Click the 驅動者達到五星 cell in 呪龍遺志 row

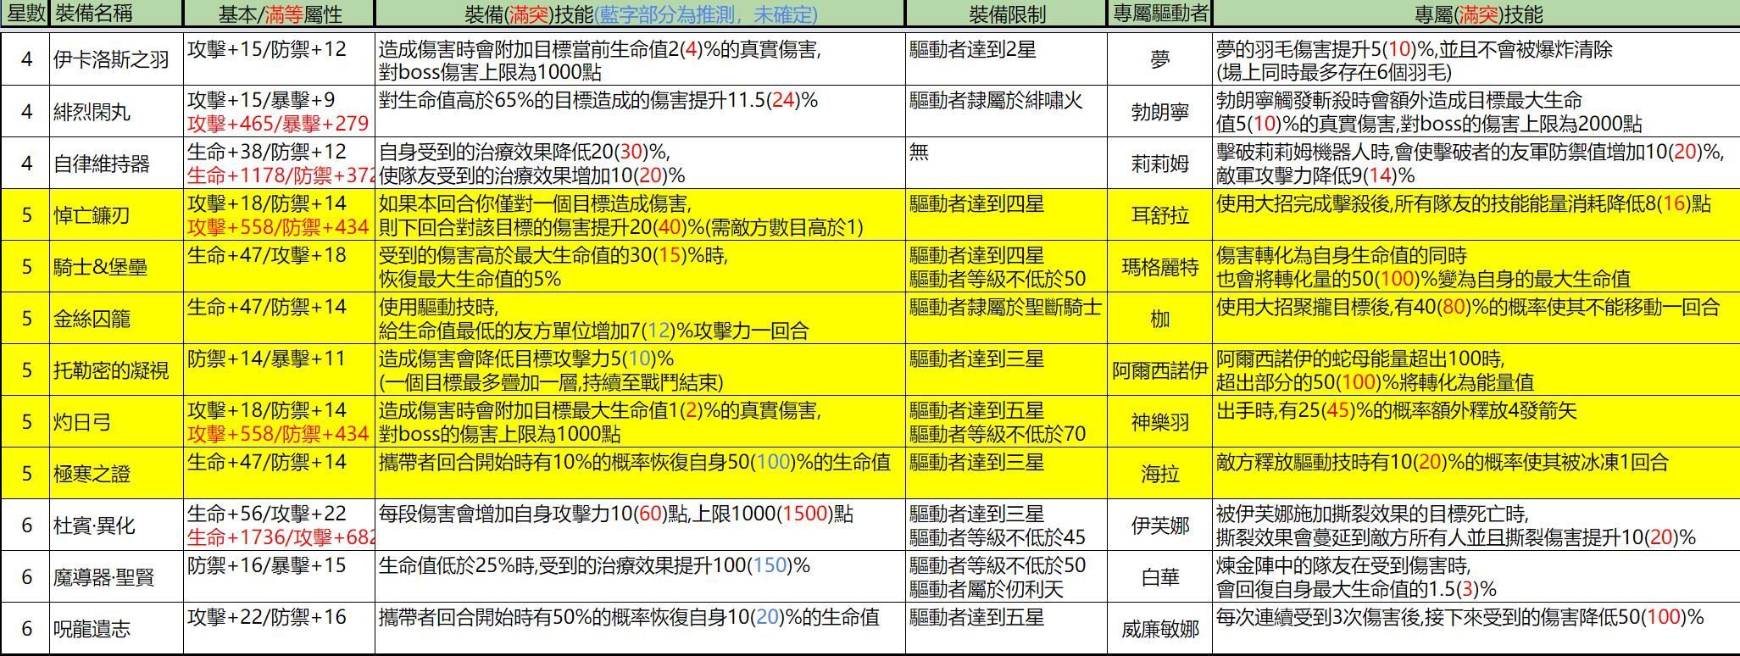coord(1006,628)
